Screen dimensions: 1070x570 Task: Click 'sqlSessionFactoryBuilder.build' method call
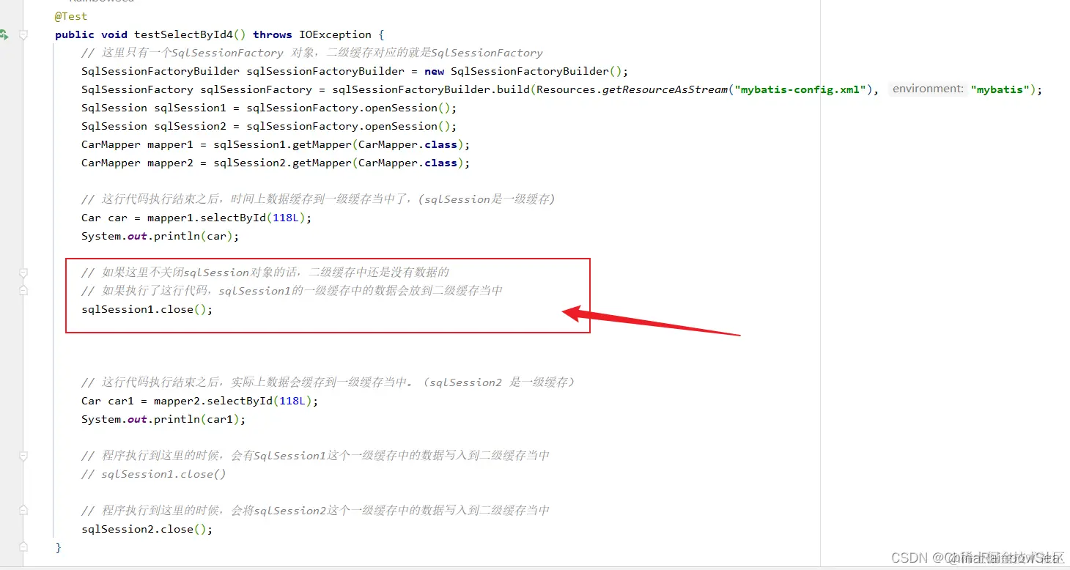coord(431,89)
